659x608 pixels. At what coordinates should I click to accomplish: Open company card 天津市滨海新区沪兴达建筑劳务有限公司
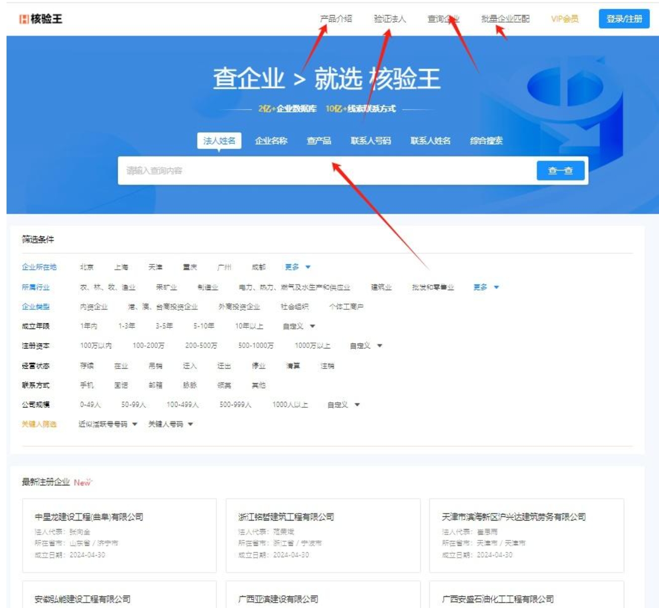526,536
